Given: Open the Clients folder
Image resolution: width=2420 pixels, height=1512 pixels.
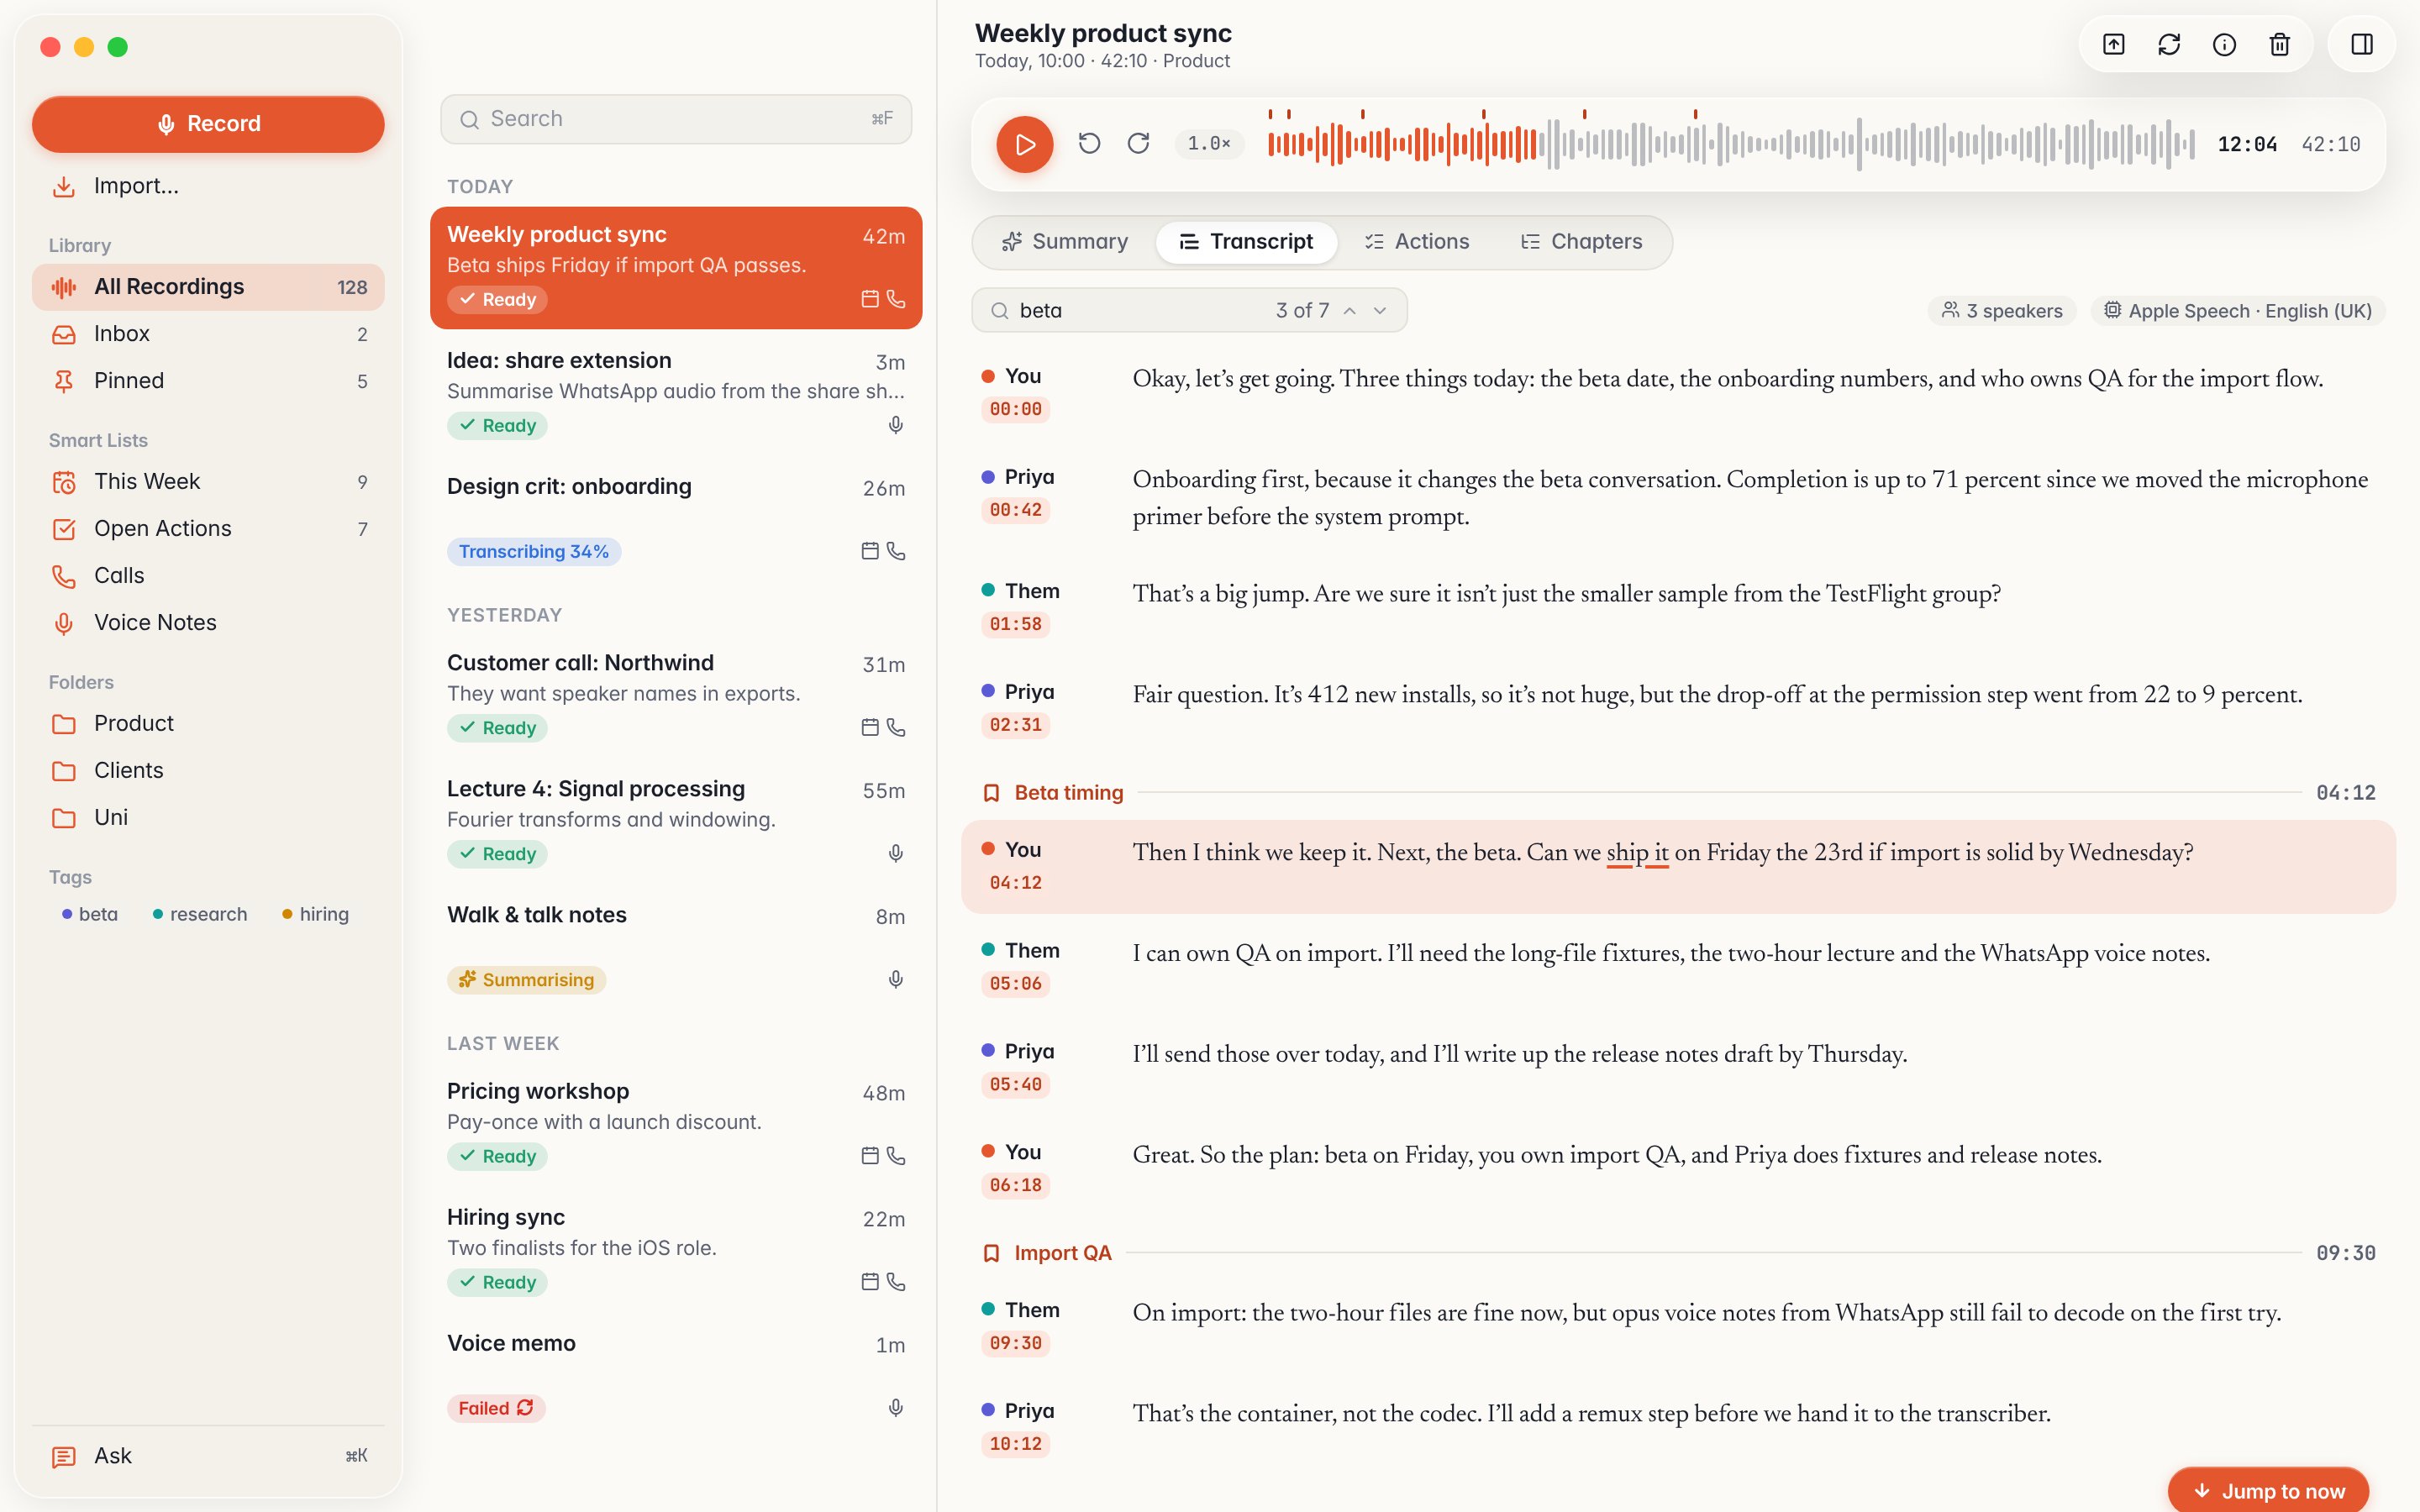Looking at the screenshot, I should [208, 771].
